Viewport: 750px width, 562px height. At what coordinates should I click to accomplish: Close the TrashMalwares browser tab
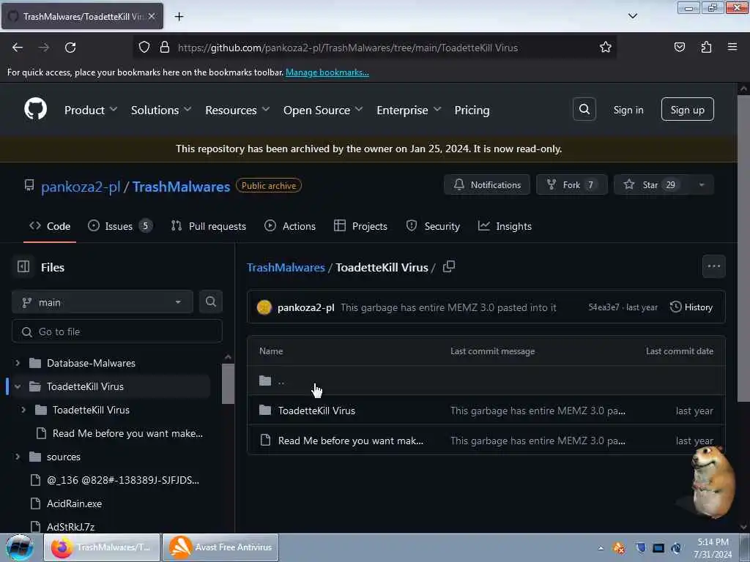(x=152, y=16)
